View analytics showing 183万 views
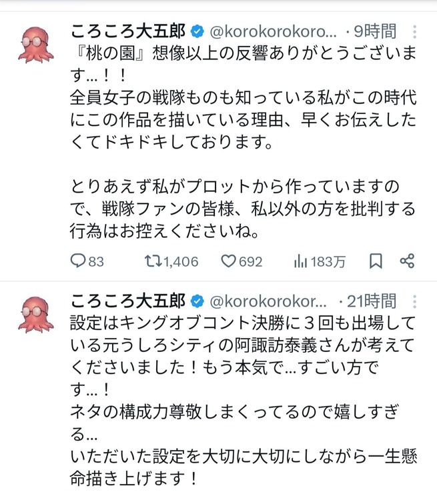The image size is (437, 496). [x=300, y=261]
